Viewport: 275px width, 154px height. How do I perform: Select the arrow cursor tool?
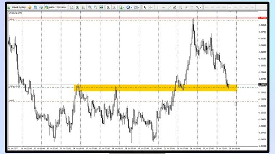[145, 7]
